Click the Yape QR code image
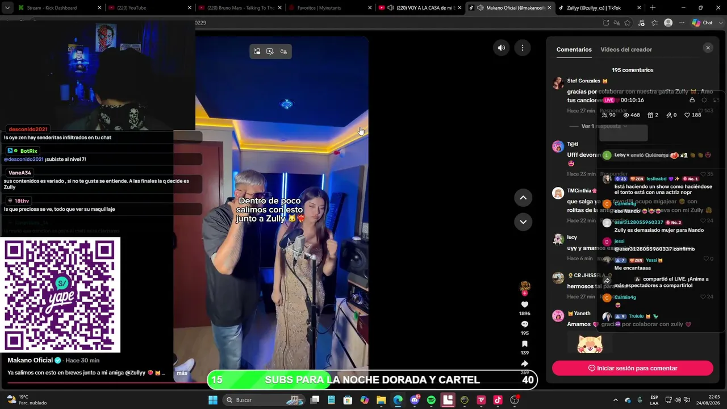 61,295
